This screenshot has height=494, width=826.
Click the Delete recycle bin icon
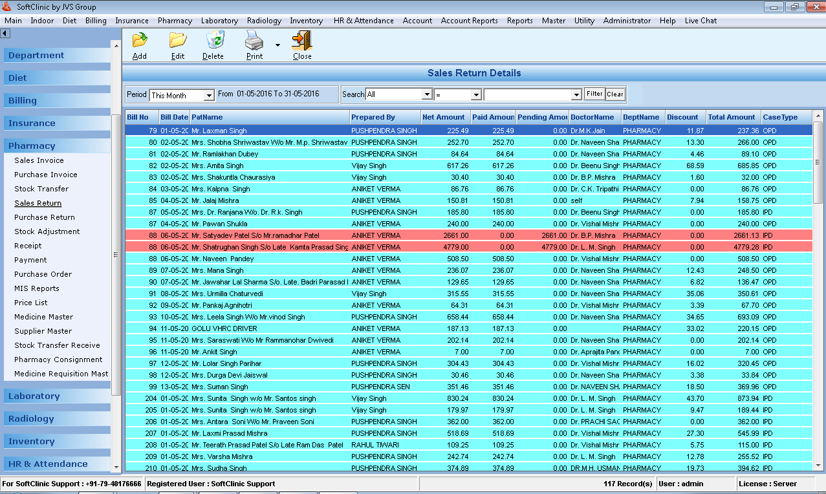click(x=213, y=41)
